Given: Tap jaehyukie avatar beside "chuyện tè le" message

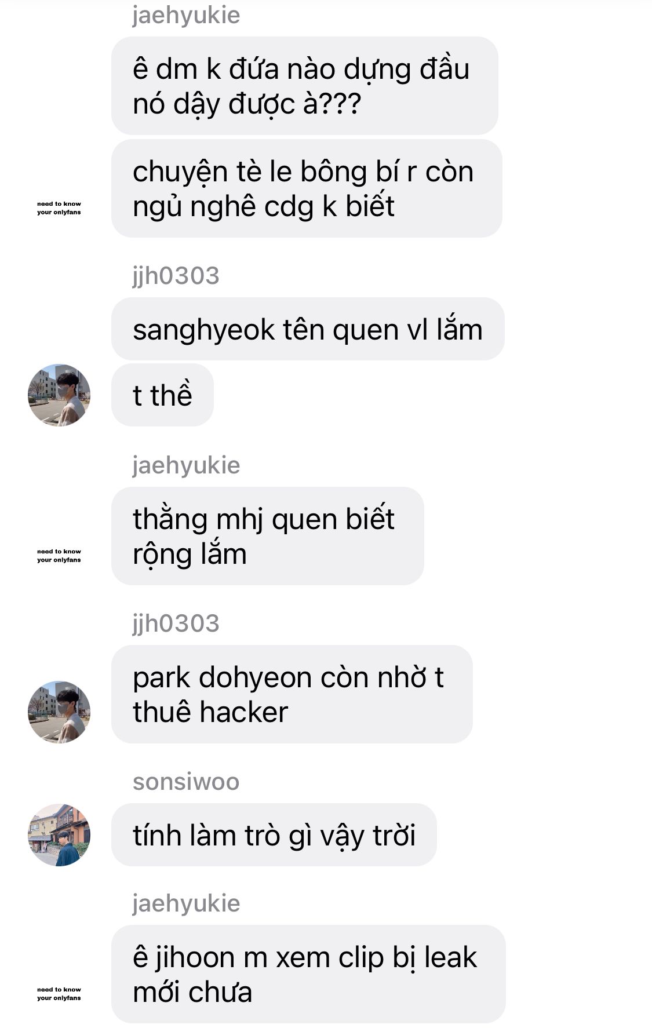Looking at the screenshot, I should pos(59,208).
